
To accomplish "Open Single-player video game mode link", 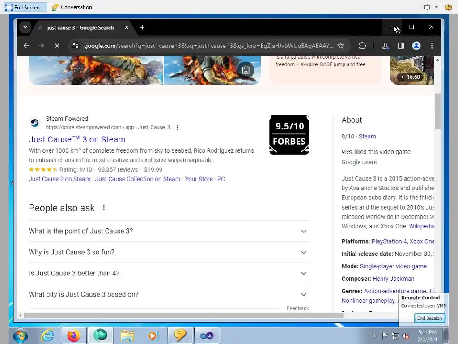I will point(393,266).
